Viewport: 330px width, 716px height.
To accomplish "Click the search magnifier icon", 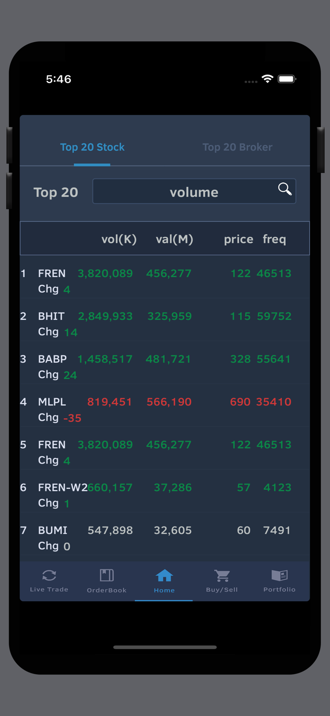I will 284,190.
